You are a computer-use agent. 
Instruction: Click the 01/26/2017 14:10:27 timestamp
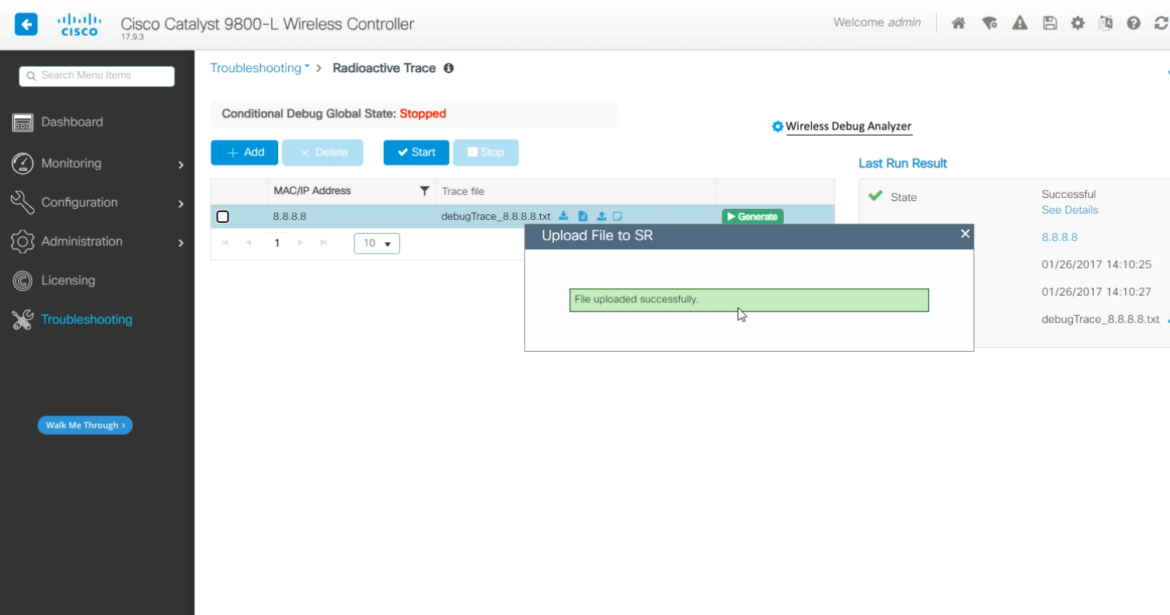pos(1096,292)
